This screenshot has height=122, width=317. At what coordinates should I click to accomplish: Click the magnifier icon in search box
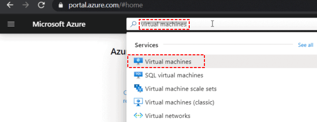(133, 24)
